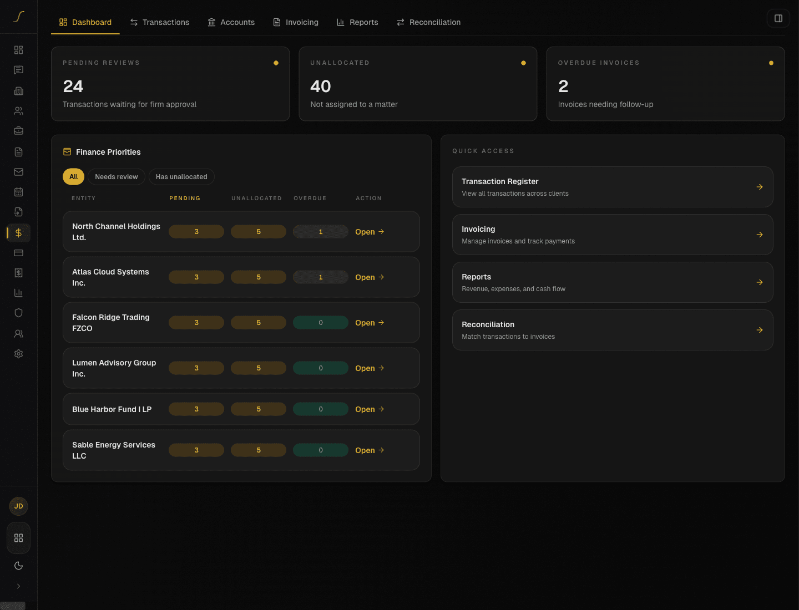Open the bar chart sidebar icon

(x=18, y=293)
